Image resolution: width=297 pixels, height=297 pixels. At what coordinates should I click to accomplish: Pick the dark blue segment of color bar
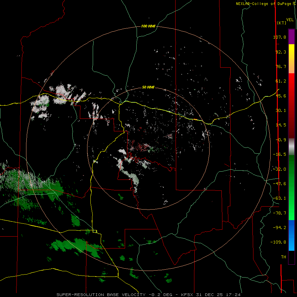pos(291,227)
